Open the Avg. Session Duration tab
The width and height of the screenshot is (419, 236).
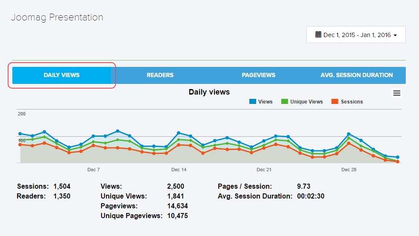[356, 75]
